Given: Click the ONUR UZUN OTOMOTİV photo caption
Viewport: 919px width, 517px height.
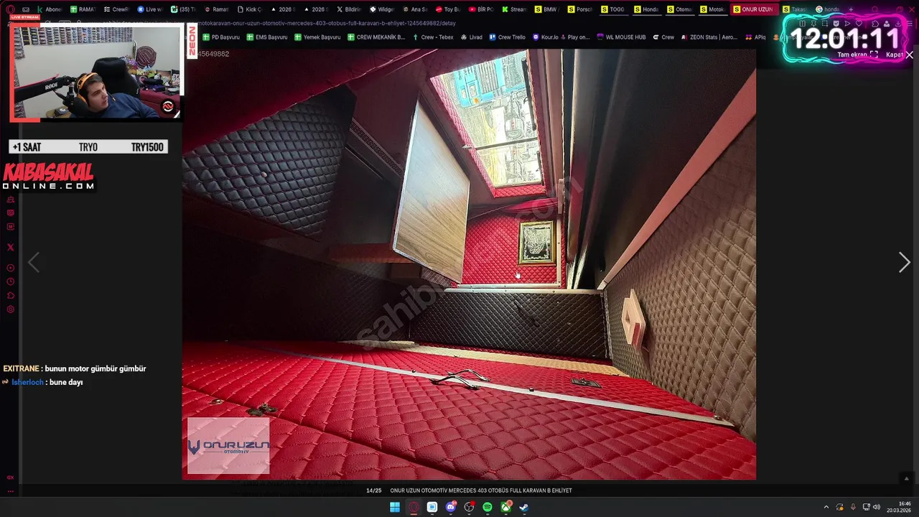Looking at the screenshot, I should [481, 490].
